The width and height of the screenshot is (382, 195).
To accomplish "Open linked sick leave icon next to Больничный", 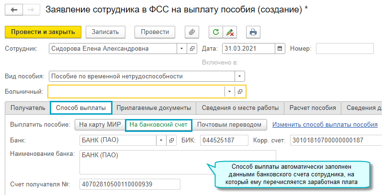I will pos(240,91).
